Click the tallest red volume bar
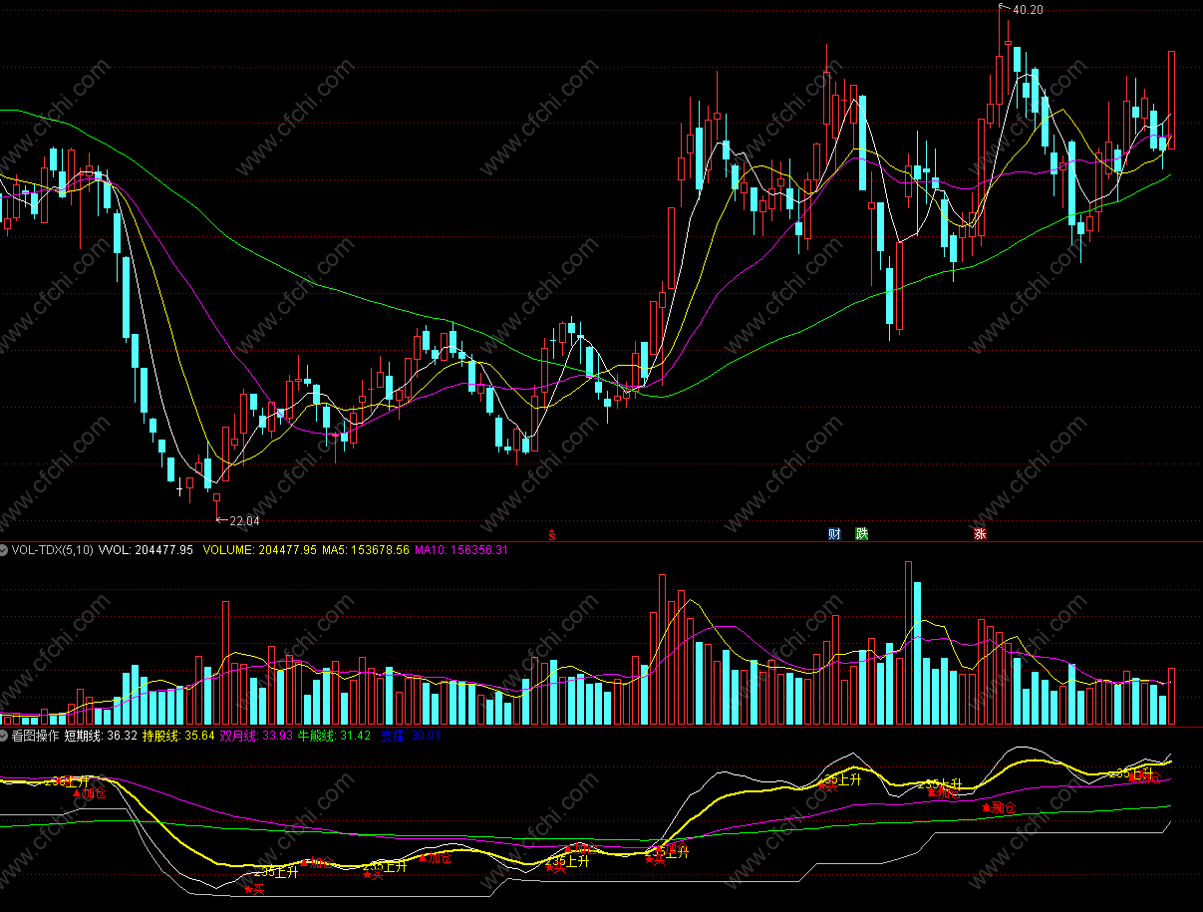The image size is (1203, 912). pyautogui.click(x=908, y=643)
